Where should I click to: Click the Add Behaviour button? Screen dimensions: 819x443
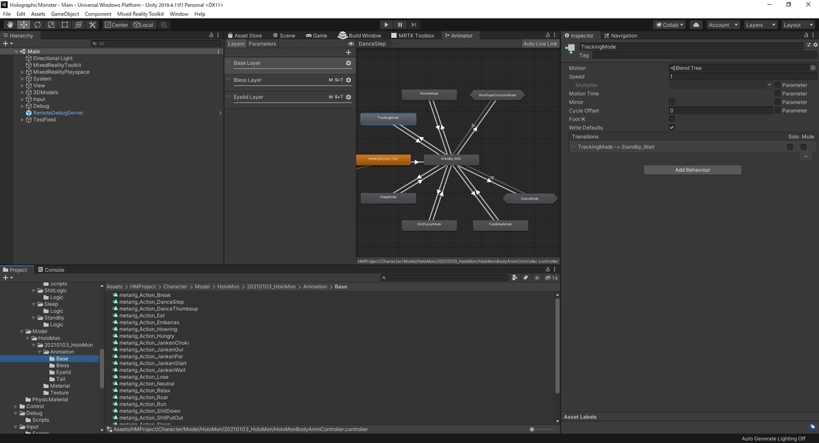click(692, 169)
